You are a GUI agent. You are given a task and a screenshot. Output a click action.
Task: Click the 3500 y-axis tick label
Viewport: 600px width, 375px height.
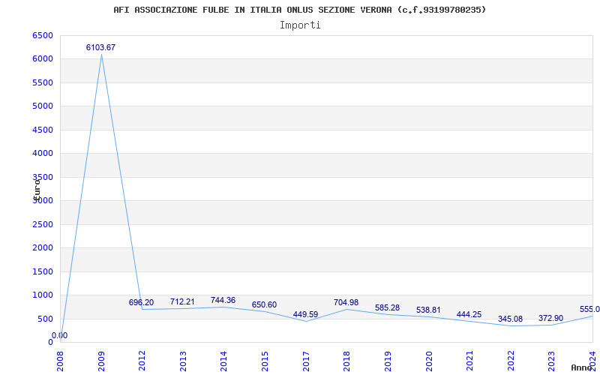coord(43,177)
